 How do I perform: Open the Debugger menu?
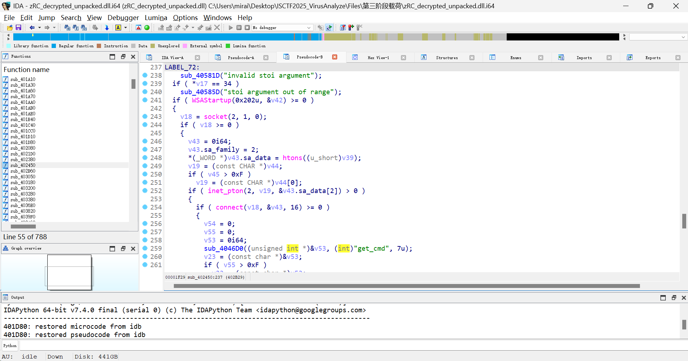pos(123,18)
